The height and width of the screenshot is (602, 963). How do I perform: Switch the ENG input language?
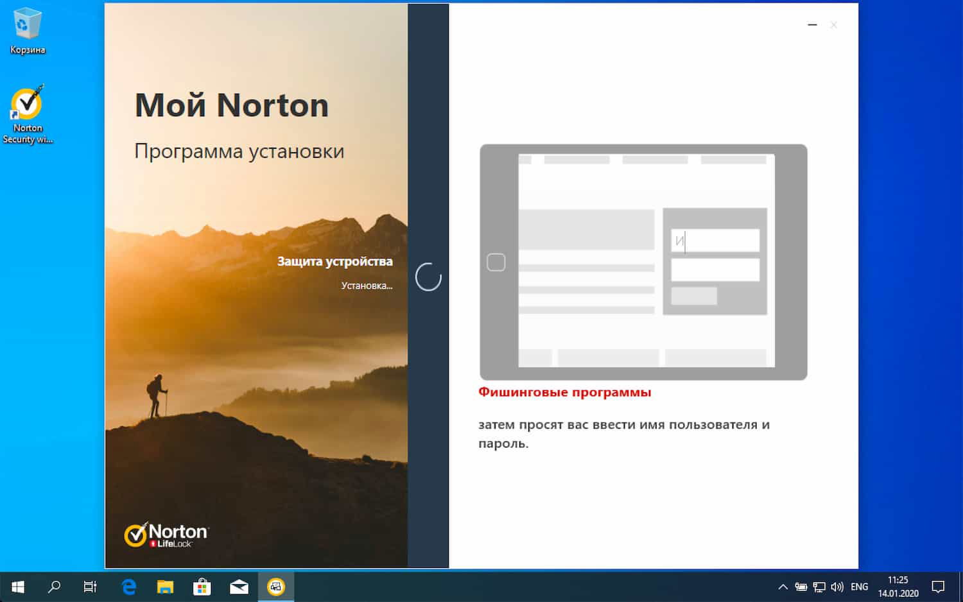point(859,587)
